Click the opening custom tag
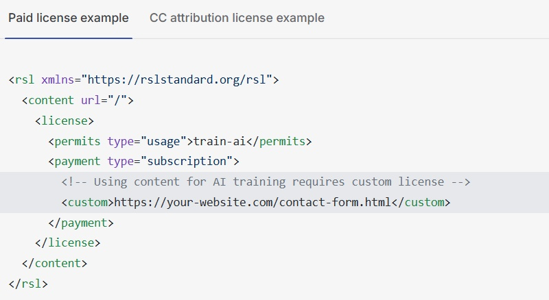Screen dimensions: 549x300 click(88, 203)
